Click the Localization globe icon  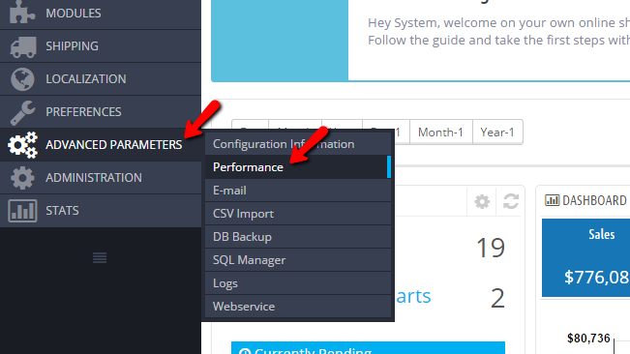tap(22, 79)
